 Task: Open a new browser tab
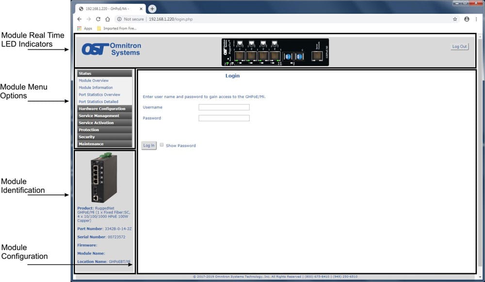[x=152, y=9]
